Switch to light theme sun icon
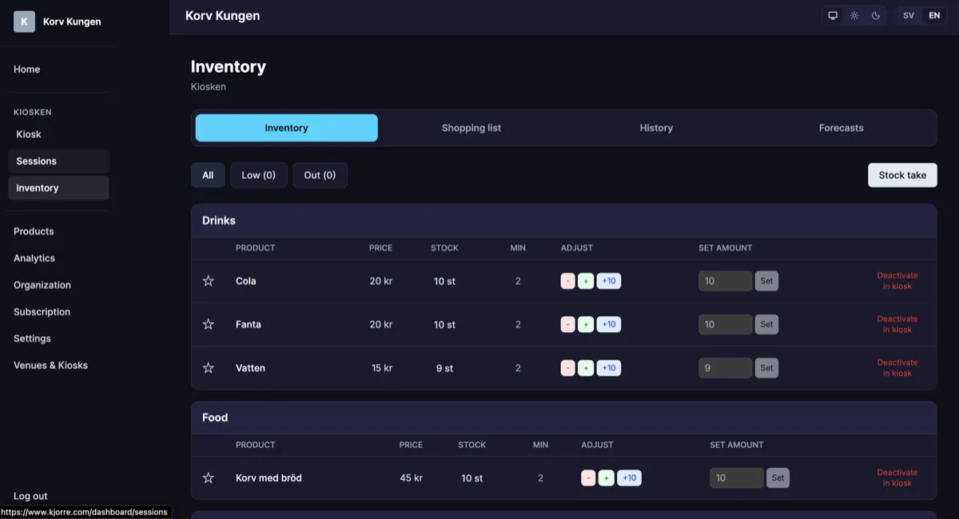 (x=854, y=16)
